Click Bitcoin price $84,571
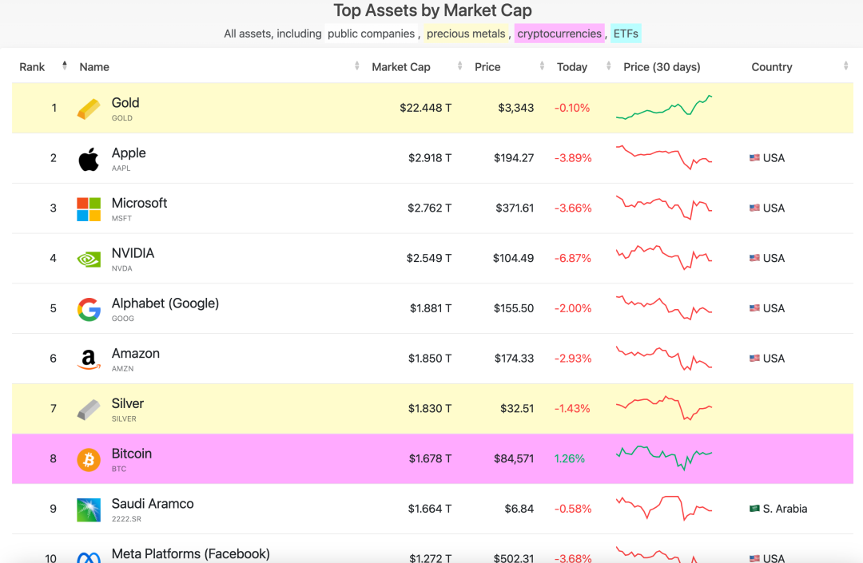863x563 pixels. click(x=514, y=458)
